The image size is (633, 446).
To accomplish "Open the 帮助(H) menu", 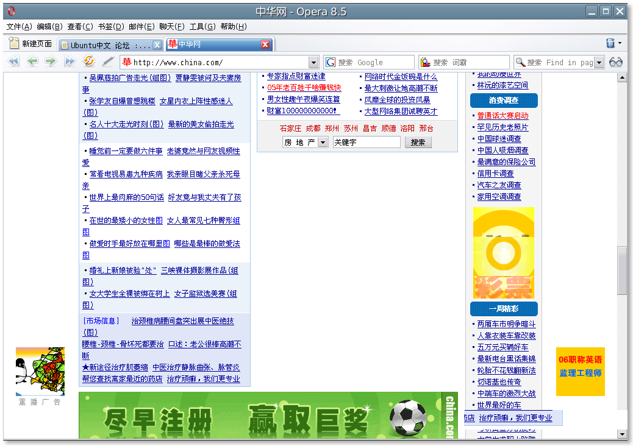I will pyautogui.click(x=234, y=27).
